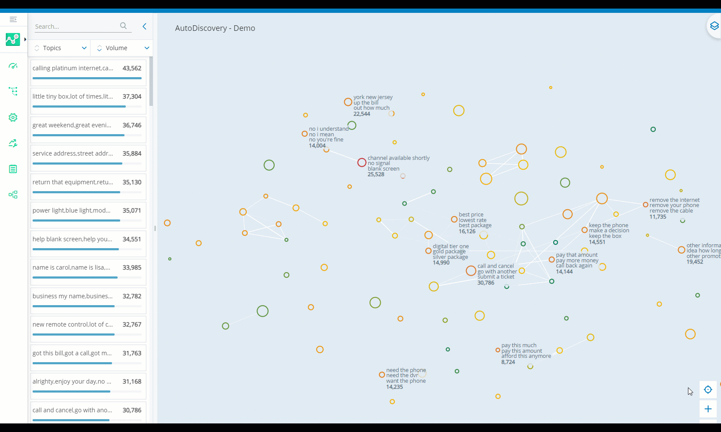Open the Topics dropdown
This screenshot has width=721, height=432.
click(x=84, y=48)
